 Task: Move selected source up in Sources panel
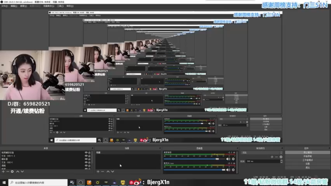[18, 172]
